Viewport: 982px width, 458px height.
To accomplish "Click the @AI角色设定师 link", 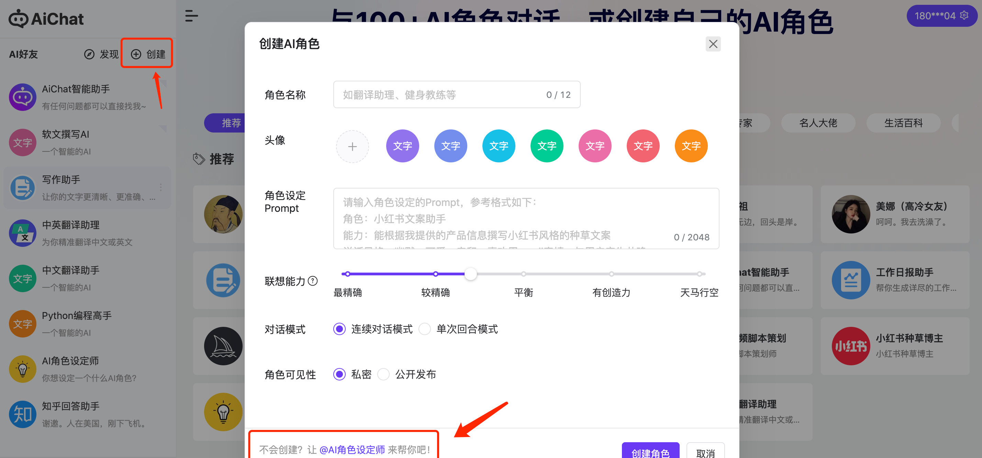I will point(351,450).
